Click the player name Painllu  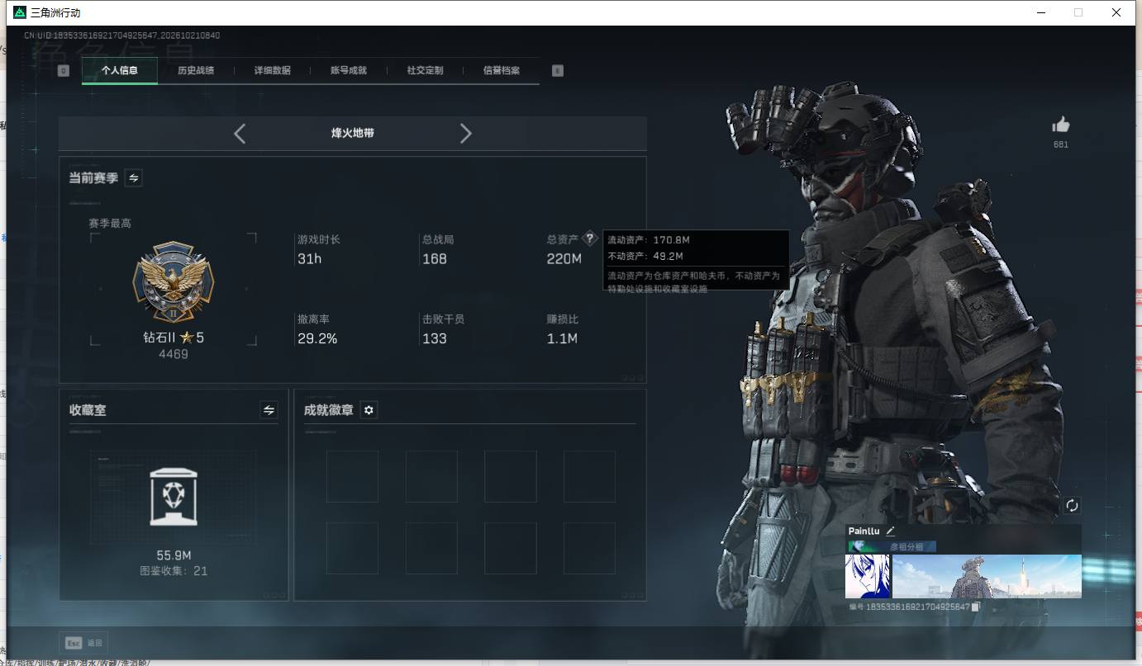[x=864, y=531]
